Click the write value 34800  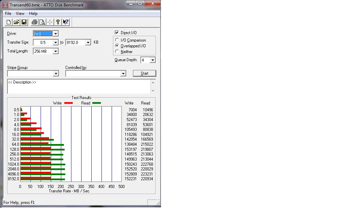click(132, 115)
